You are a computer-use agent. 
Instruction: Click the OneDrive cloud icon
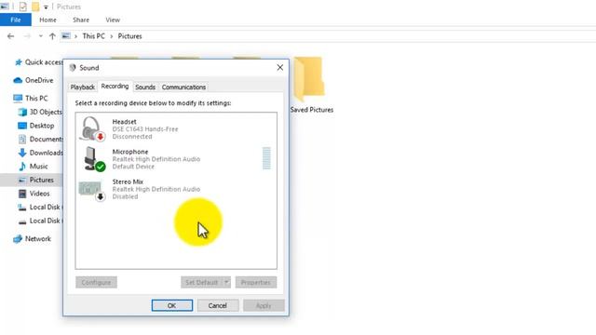tap(18, 80)
